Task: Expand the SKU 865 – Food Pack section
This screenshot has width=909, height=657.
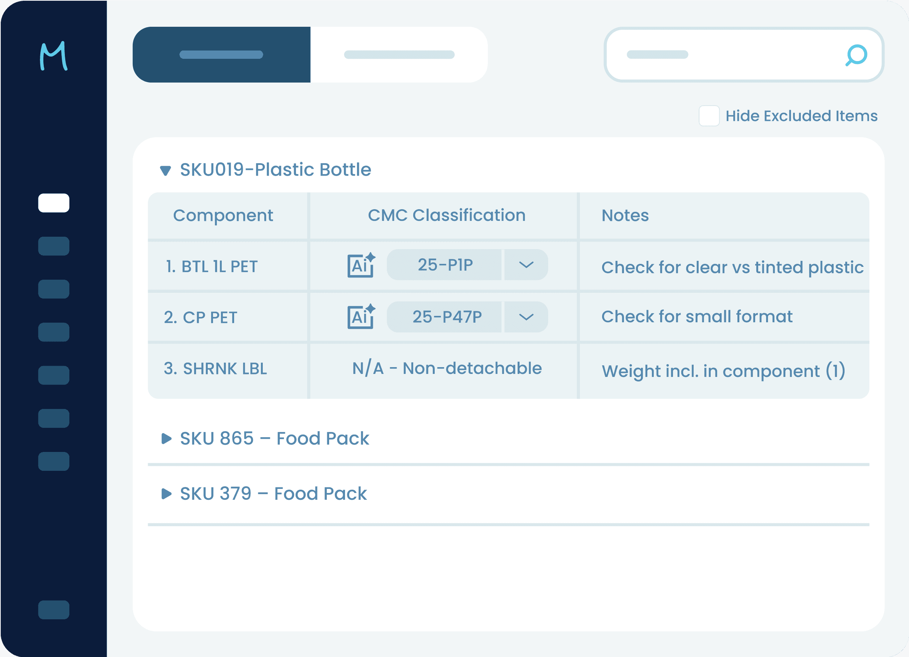Action: 166,439
